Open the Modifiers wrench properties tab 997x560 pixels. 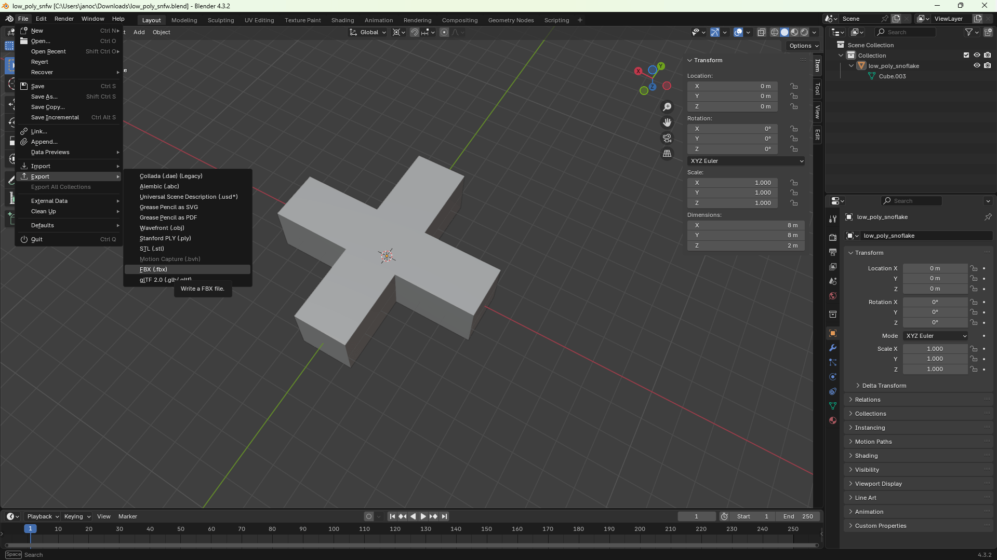833,348
